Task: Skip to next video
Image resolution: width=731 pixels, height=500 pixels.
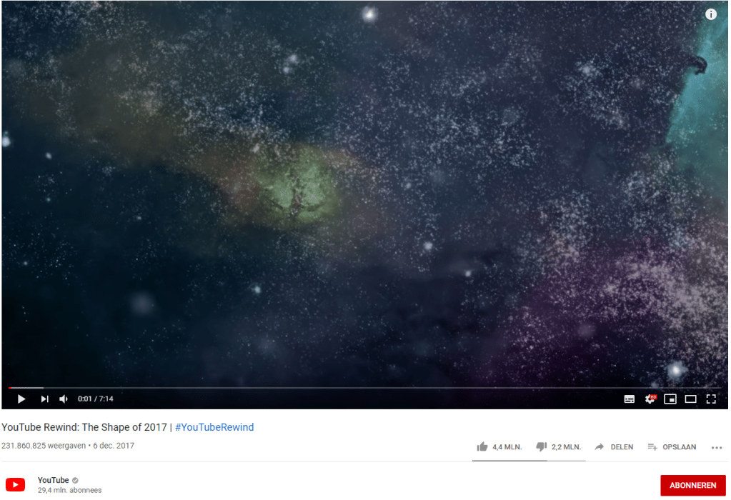Action: tap(44, 399)
